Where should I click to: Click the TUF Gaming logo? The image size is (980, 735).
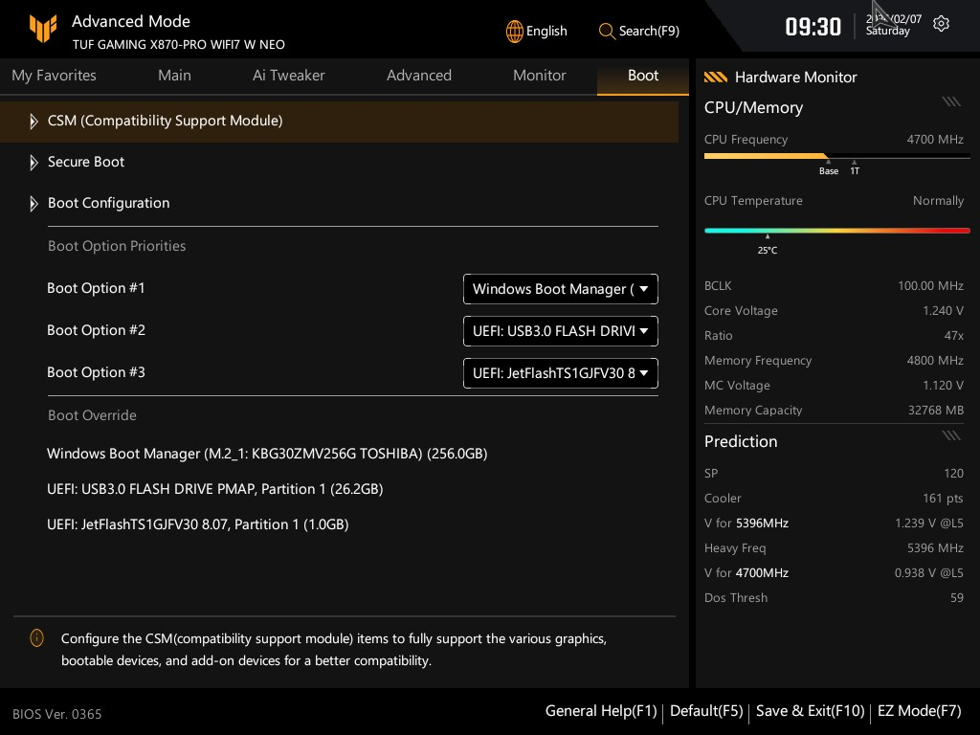pyautogui.click(x=42, y=30)
